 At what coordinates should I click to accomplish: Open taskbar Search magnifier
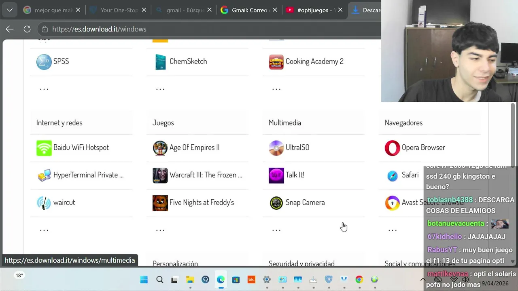[159, 280]
